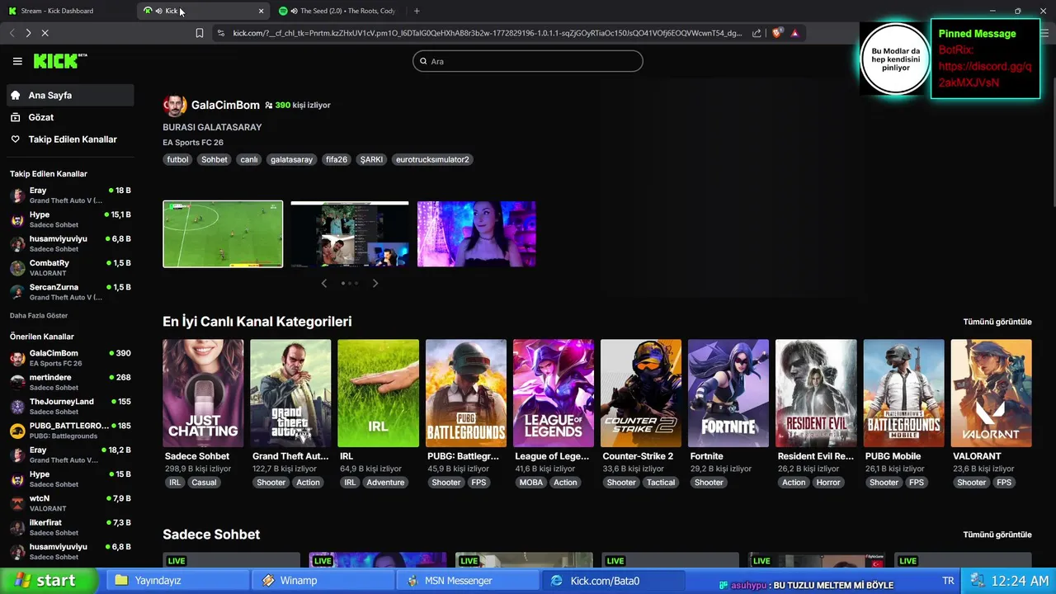1056x594 pixels.
Task: Open Yayındayız folder in taskbar
Action: (177, 581)
